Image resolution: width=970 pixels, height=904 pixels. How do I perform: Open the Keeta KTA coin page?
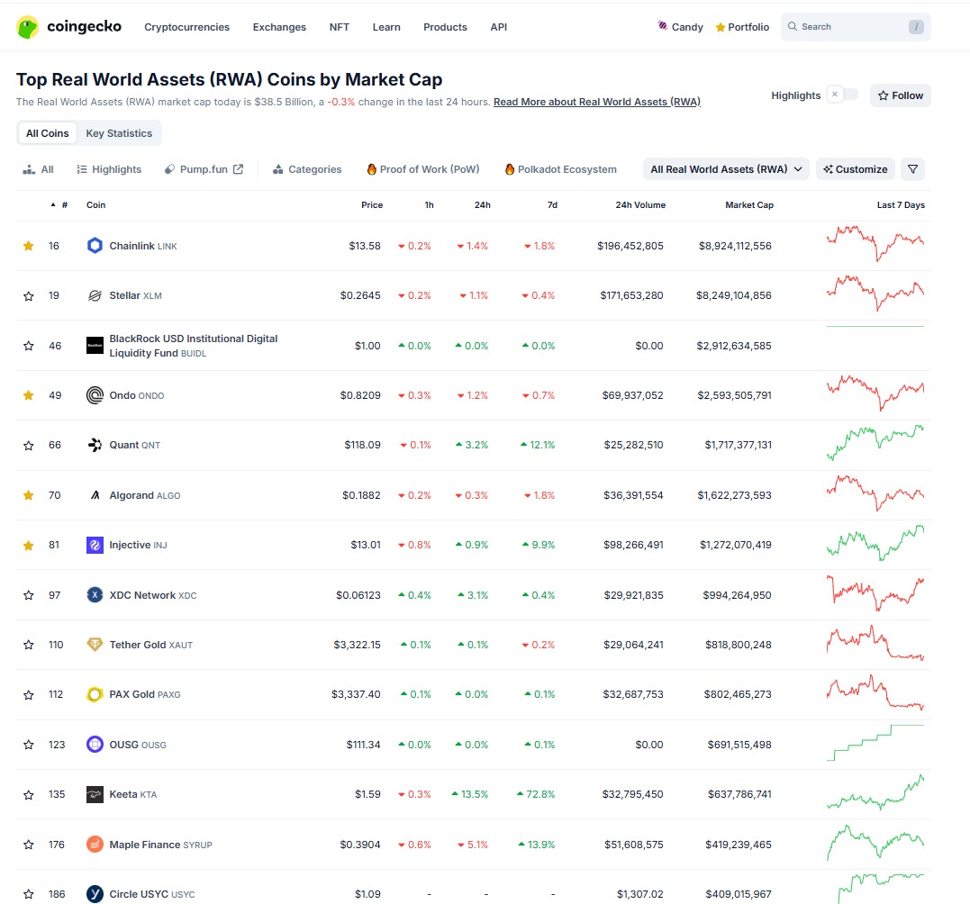133,794
